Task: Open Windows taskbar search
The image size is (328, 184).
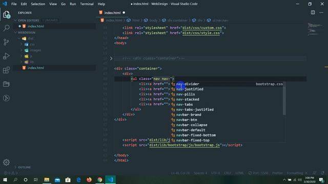Action: coord(15,179)
